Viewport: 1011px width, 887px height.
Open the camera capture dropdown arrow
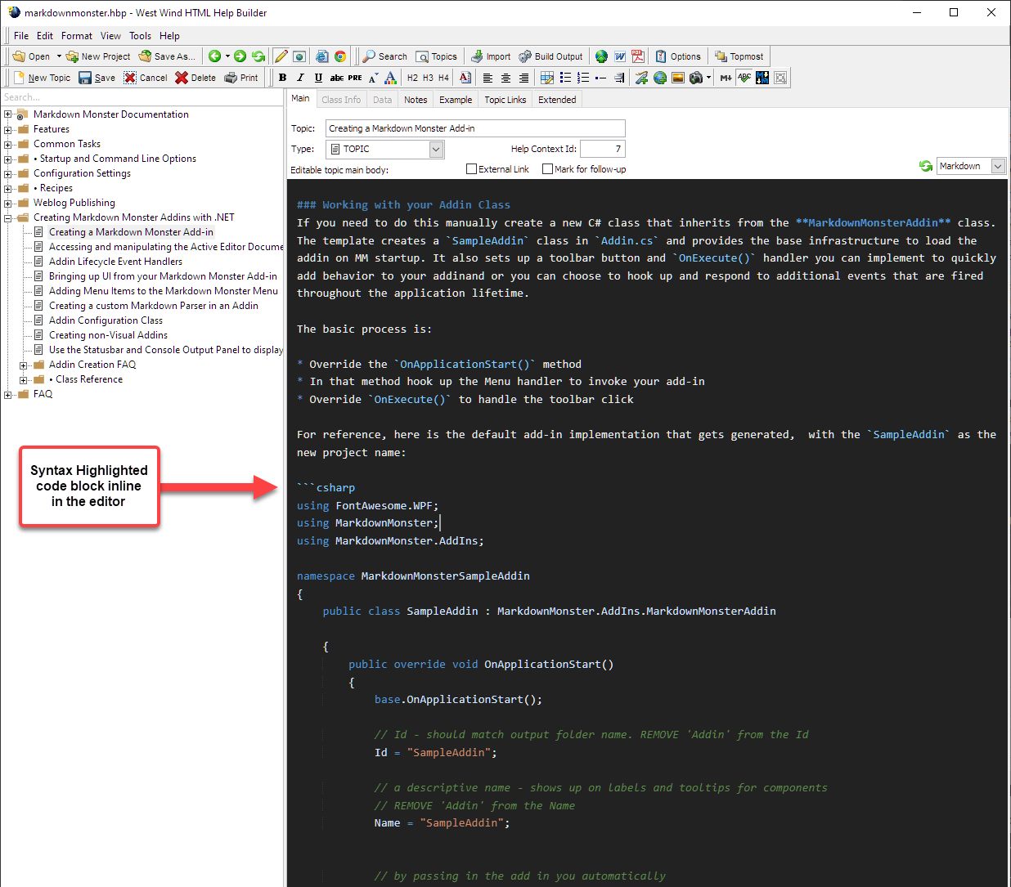point(708,78)
